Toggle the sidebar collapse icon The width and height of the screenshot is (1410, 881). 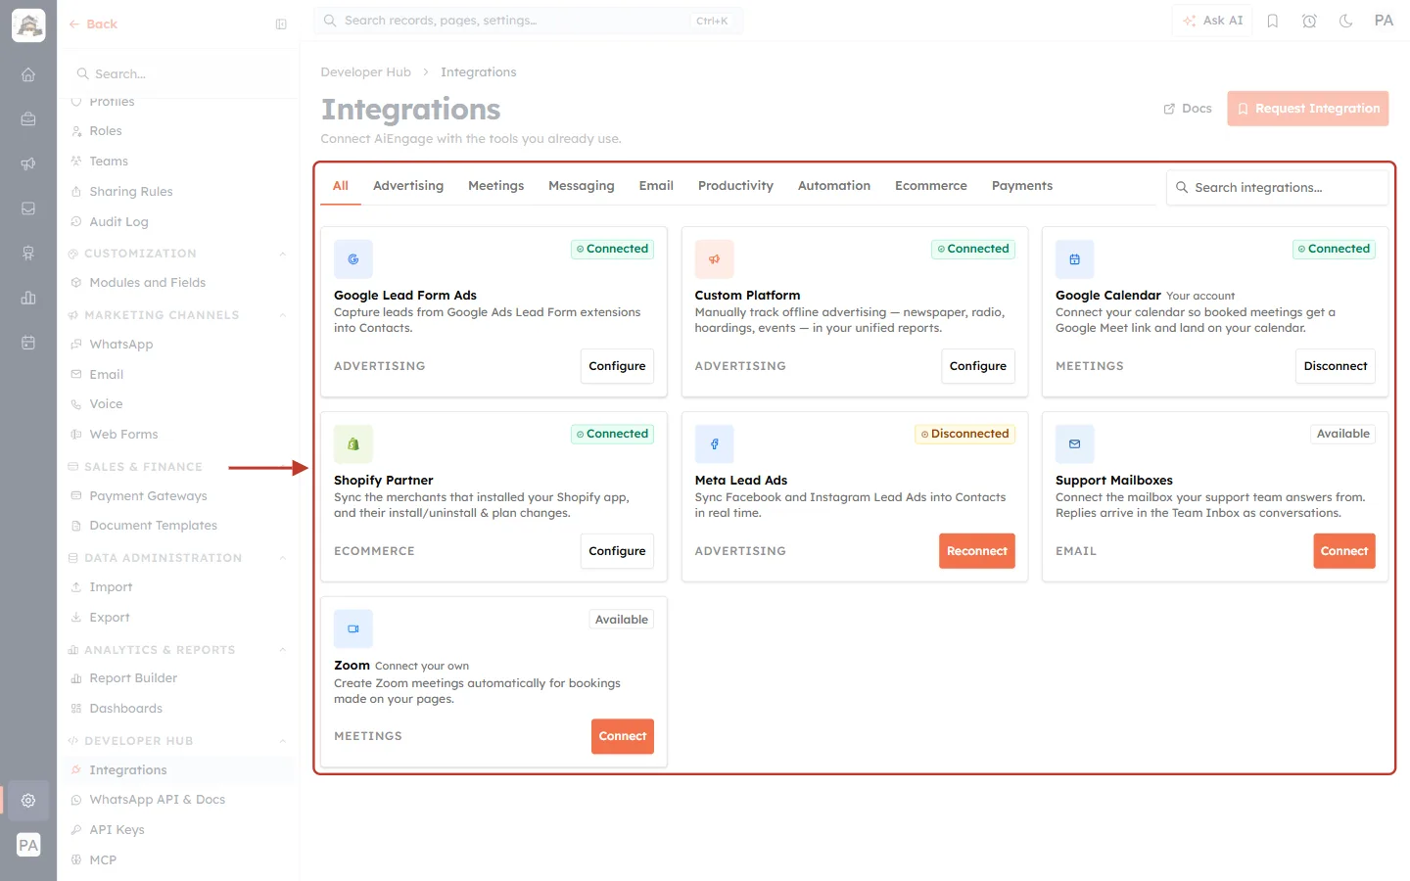(x=281, y=24)
